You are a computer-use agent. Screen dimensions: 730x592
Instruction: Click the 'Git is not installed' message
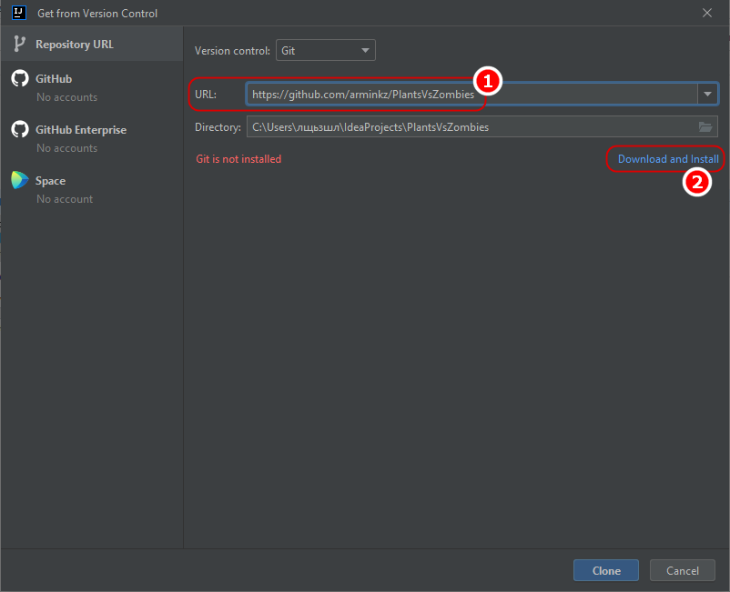pos(238,159)
